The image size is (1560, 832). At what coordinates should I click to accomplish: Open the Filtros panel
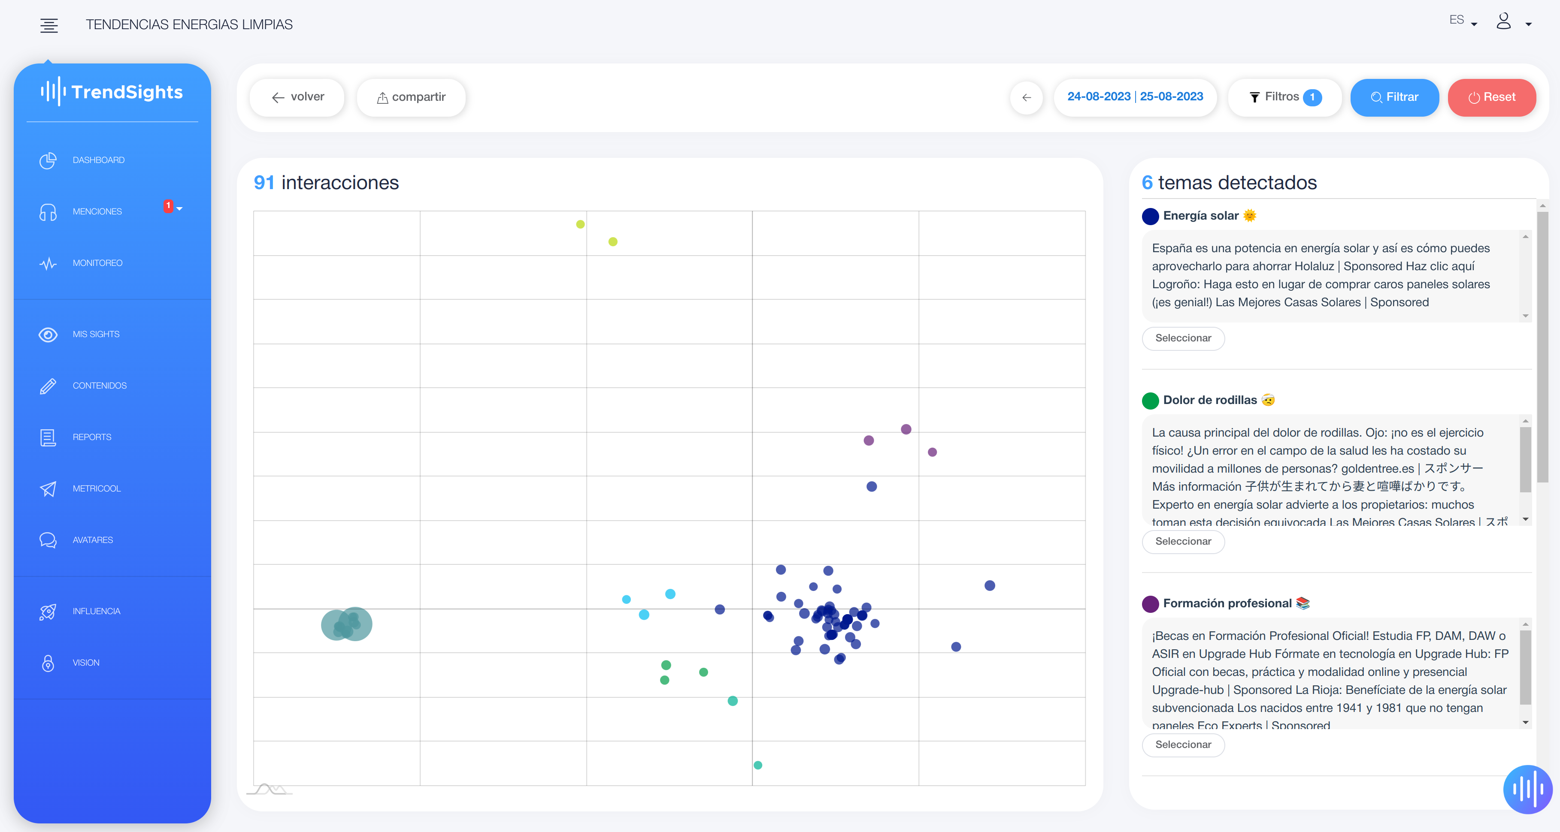1284,97
